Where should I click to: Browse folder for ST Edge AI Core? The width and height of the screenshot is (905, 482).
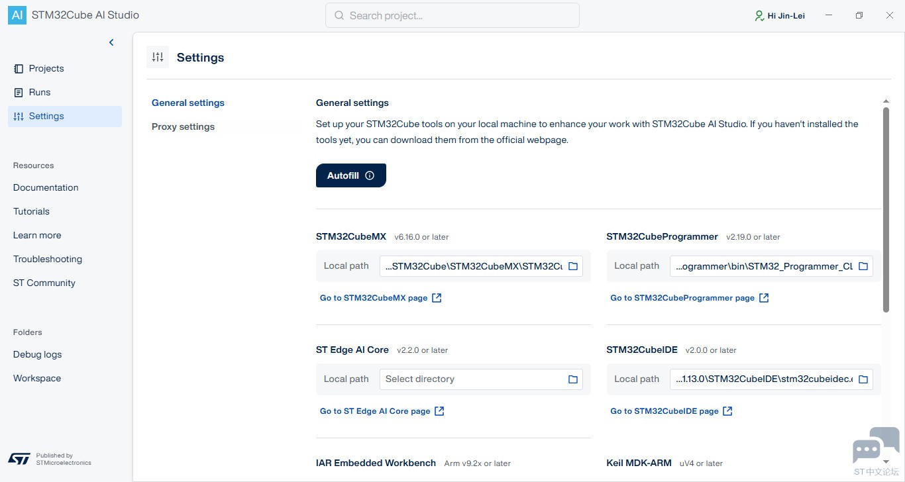coord(573,379)
